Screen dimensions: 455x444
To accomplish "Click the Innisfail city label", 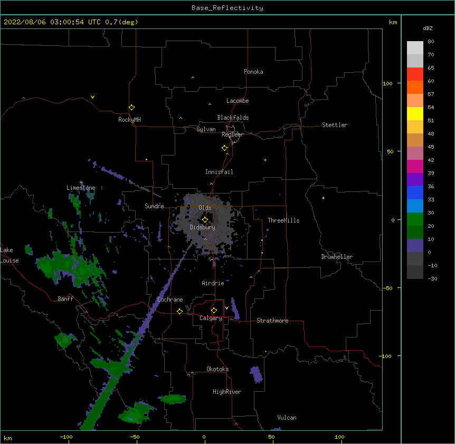I will coord(219,172).
